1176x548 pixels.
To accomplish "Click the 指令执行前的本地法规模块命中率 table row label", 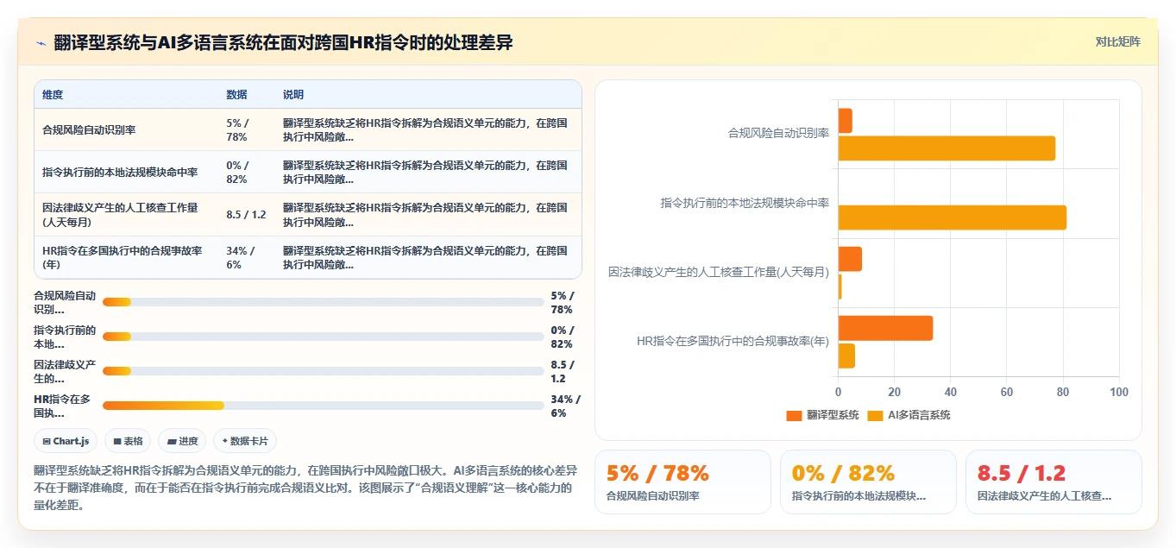I will [120, 173].
